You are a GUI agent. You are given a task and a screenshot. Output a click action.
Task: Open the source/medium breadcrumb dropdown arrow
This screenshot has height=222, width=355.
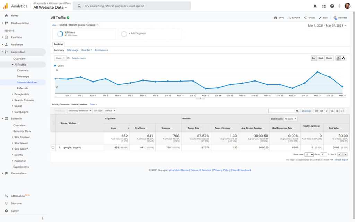click(x=97, y=25)
